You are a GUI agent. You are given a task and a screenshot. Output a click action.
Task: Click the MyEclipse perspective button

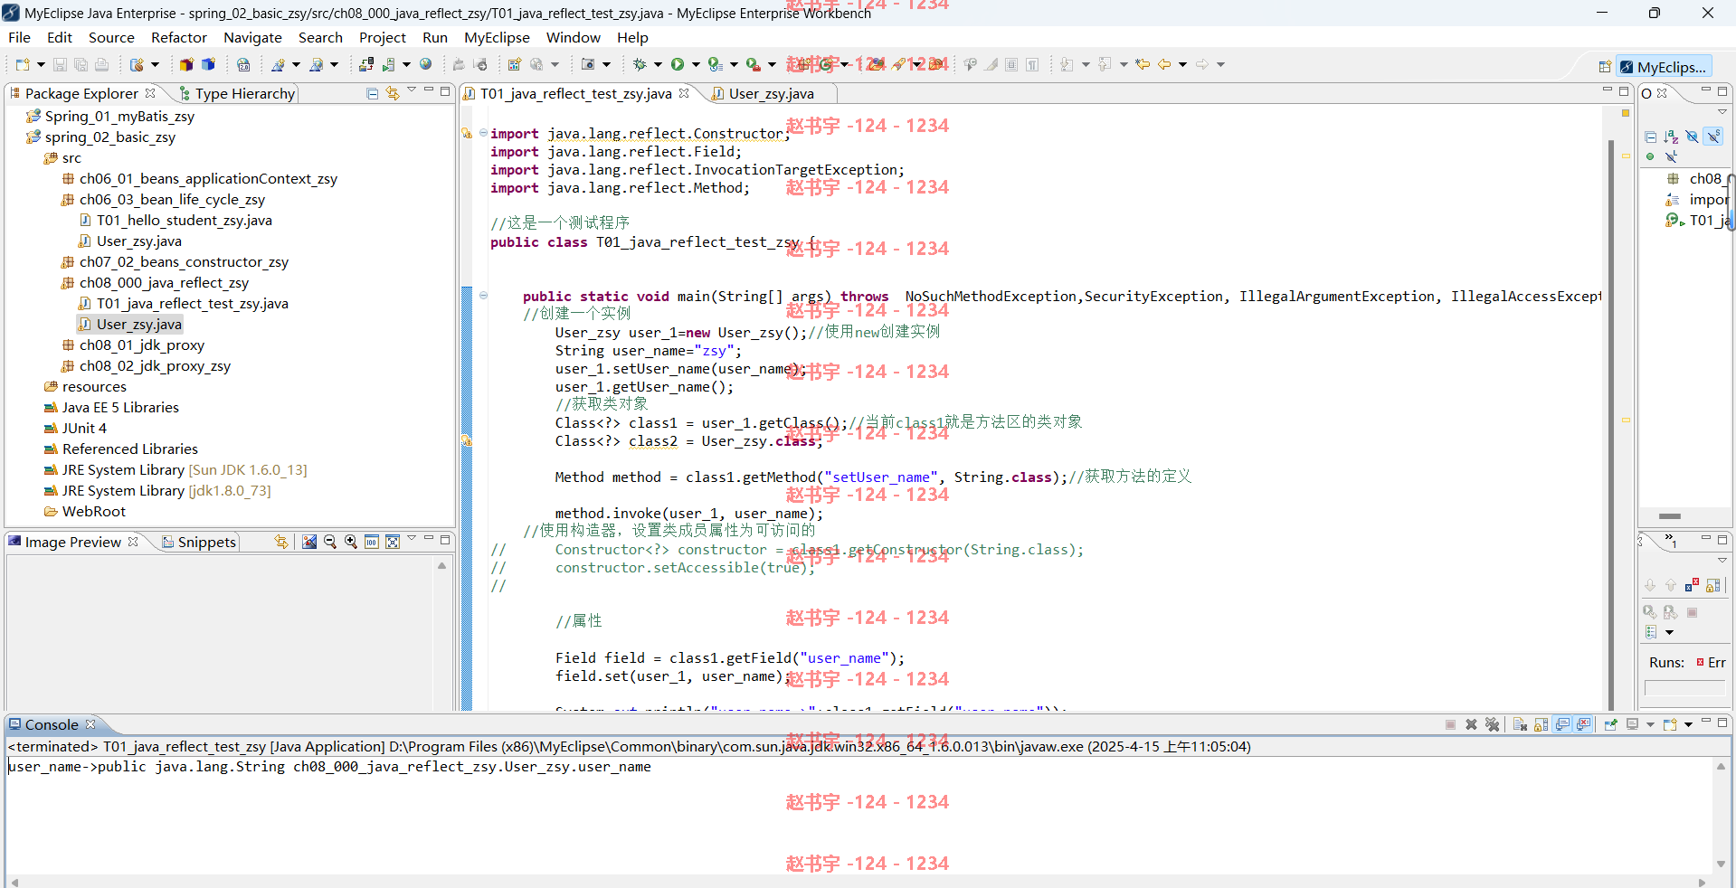[1664, 67]
